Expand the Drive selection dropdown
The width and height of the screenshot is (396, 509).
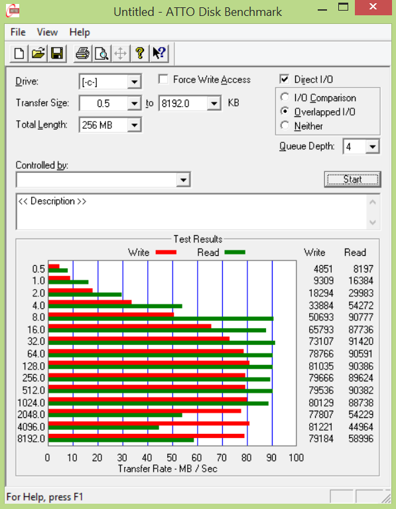click(x=134, y=82)
